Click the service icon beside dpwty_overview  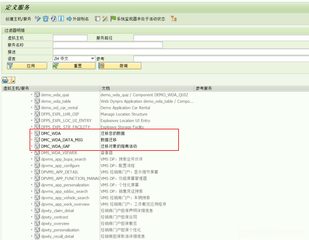tap(37, 223)
